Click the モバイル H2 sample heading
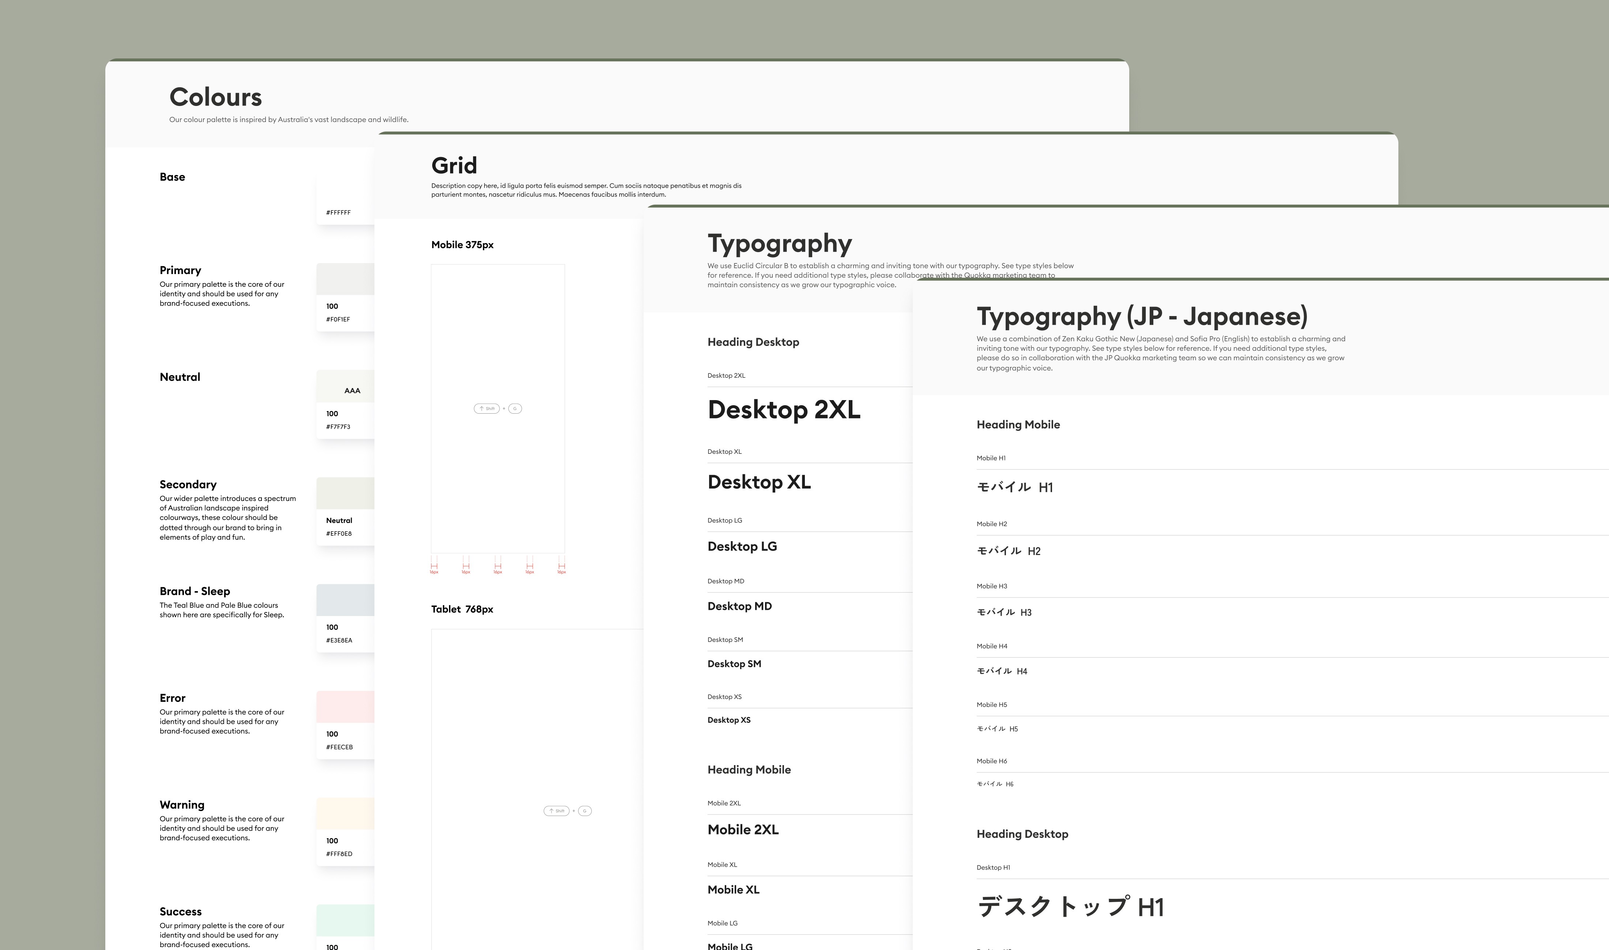Viewport: 1609px width, 950px height. pos(1008,551)
